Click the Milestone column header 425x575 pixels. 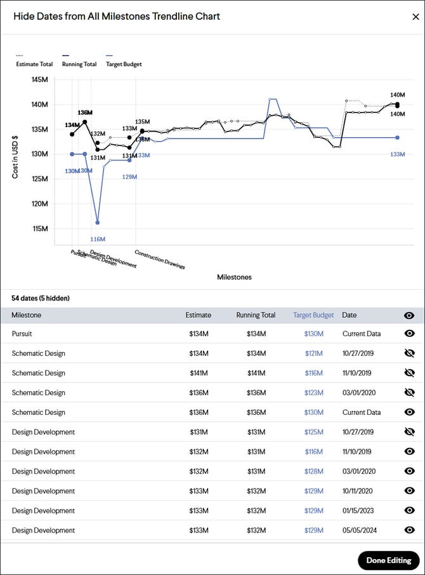pyautogui.click(x=27, y=315)
